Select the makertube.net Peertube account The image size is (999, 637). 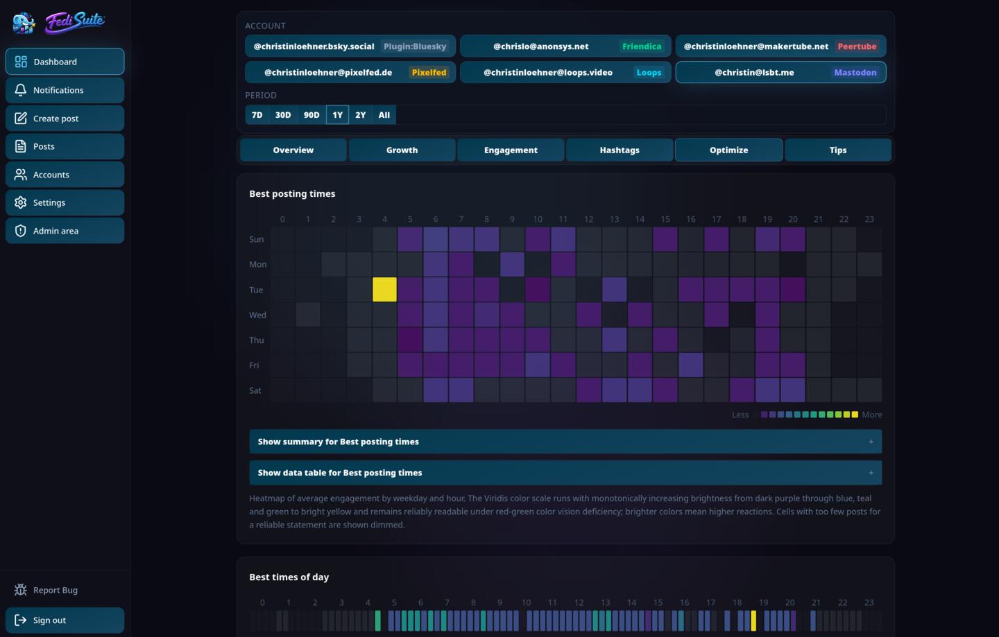tap(780, 46)
